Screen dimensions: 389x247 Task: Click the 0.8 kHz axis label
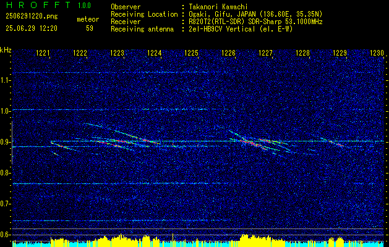pyautogui.click(x=5, y=173)
